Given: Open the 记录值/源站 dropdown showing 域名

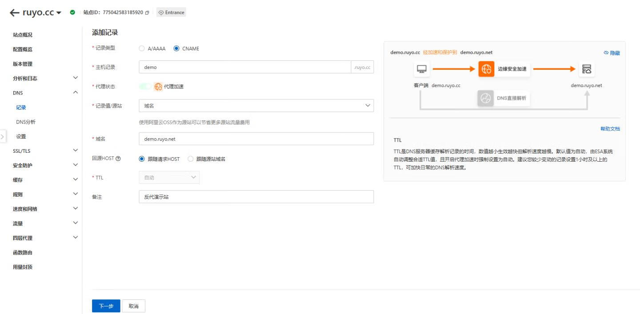Looking at the screenshot, I should 256,105.
